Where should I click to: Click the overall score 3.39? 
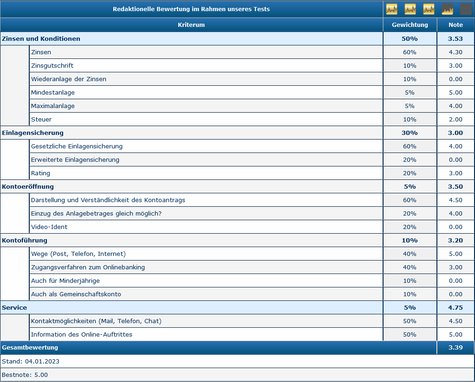[x=455, y=348]
